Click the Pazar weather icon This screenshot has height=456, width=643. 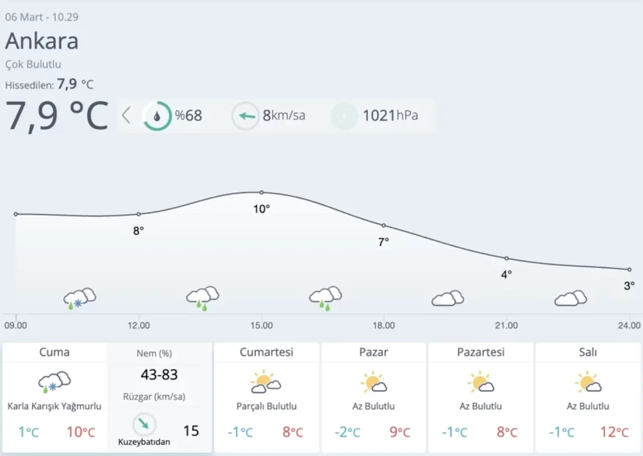(x=373, y=382)
